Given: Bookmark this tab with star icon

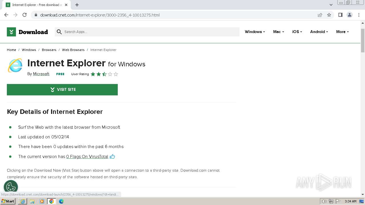Looking at the screenshot, I should pyautogui.click(x=329, y=15).
